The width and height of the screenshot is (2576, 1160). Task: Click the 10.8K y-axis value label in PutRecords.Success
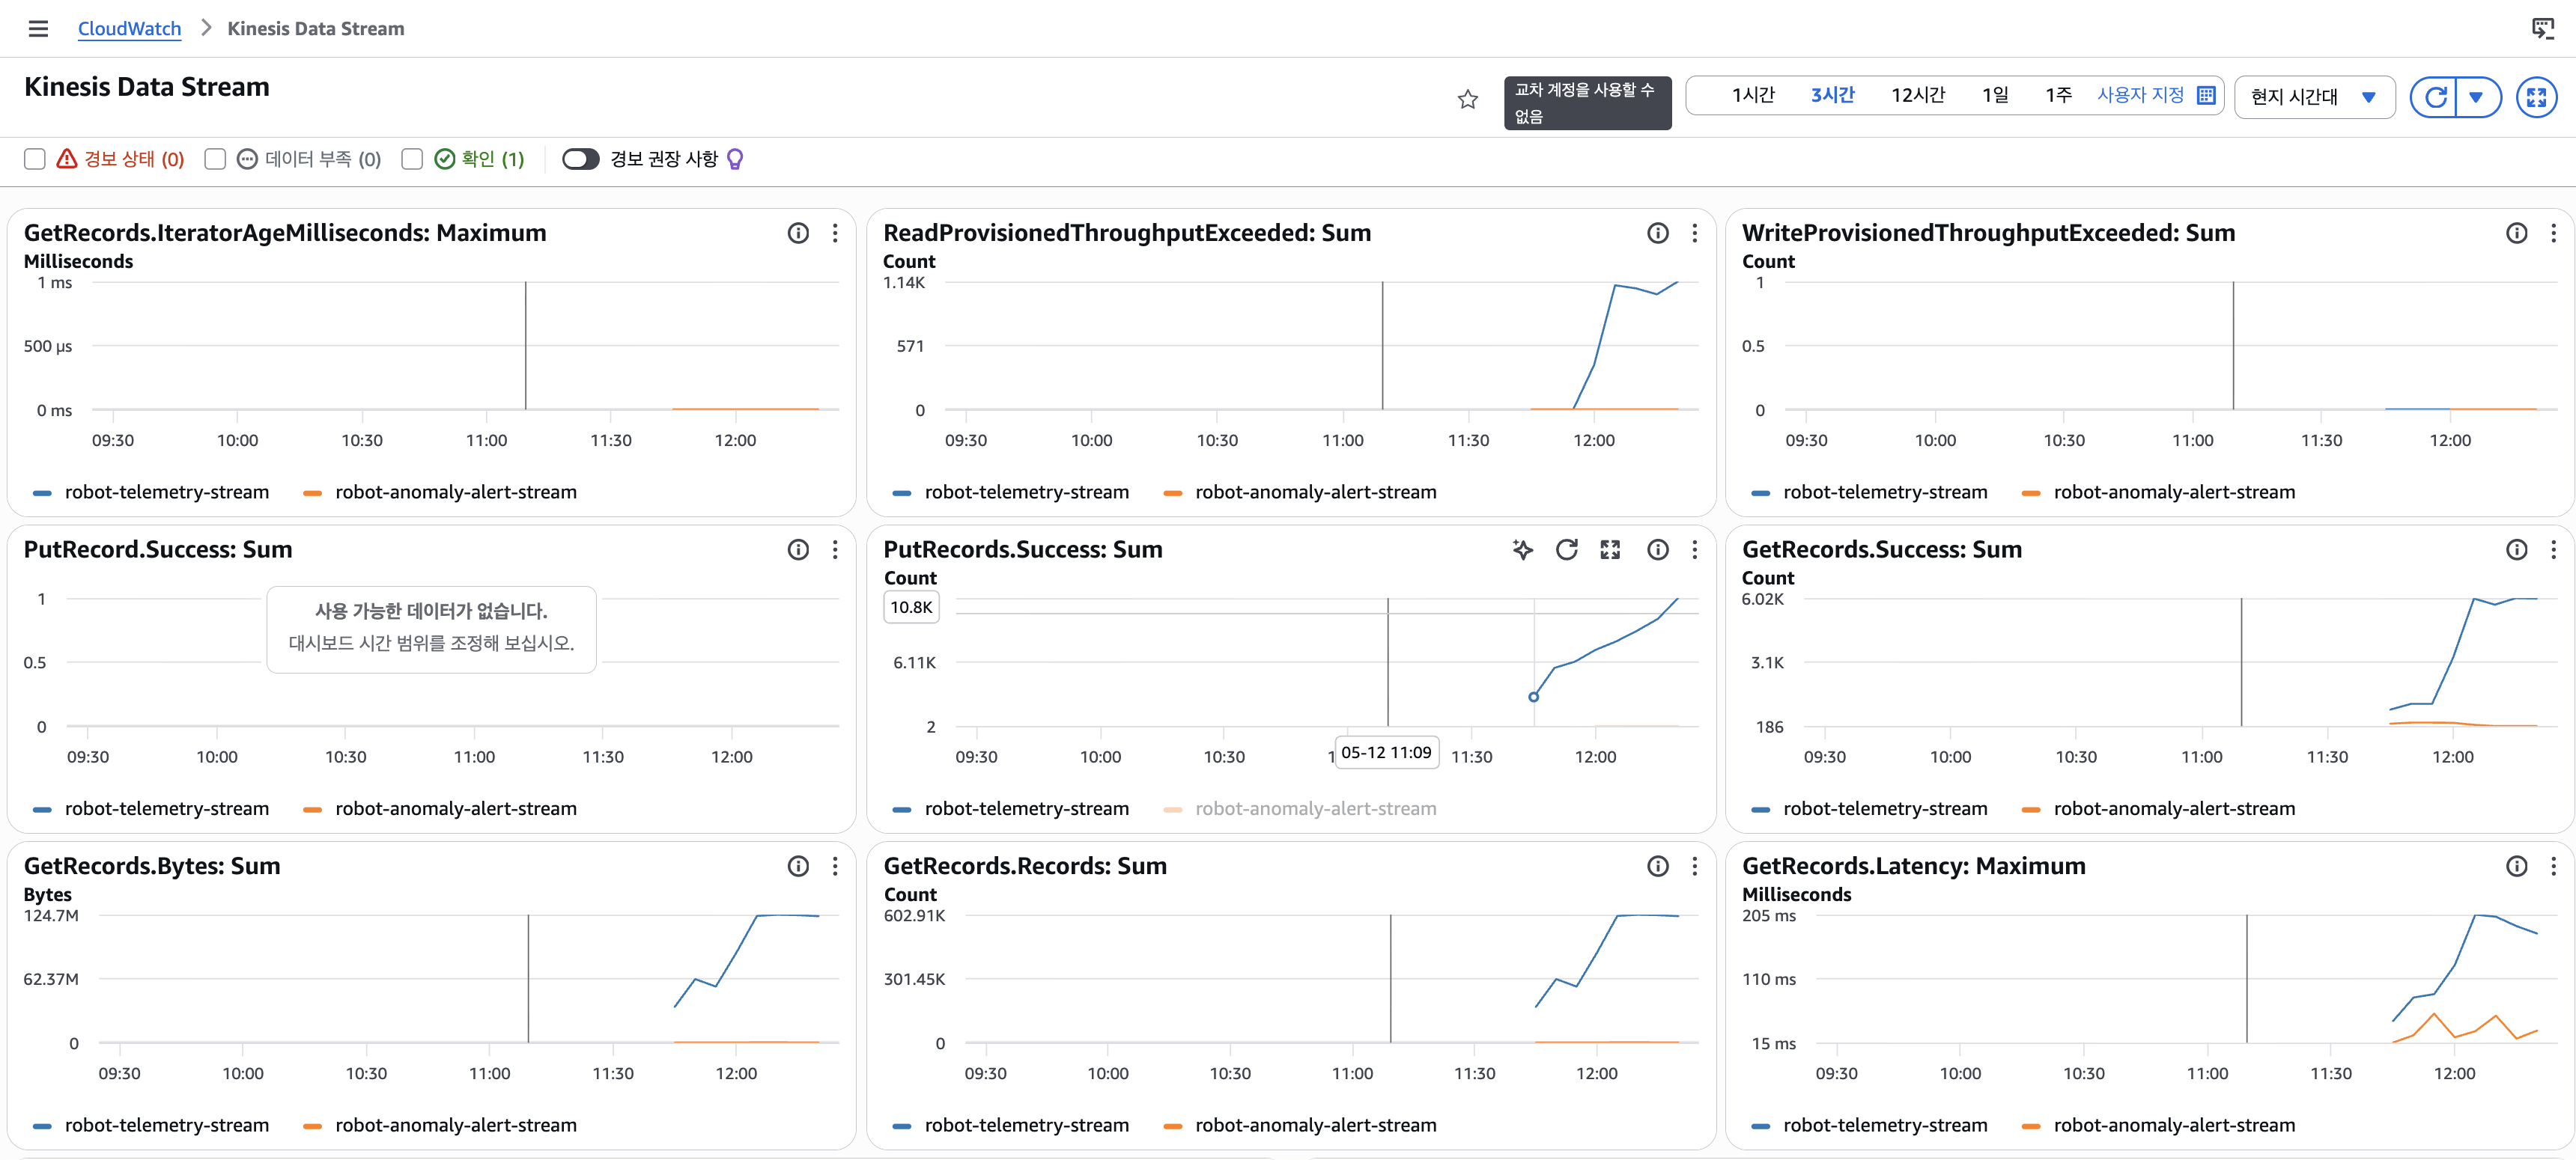pos(911,608)
